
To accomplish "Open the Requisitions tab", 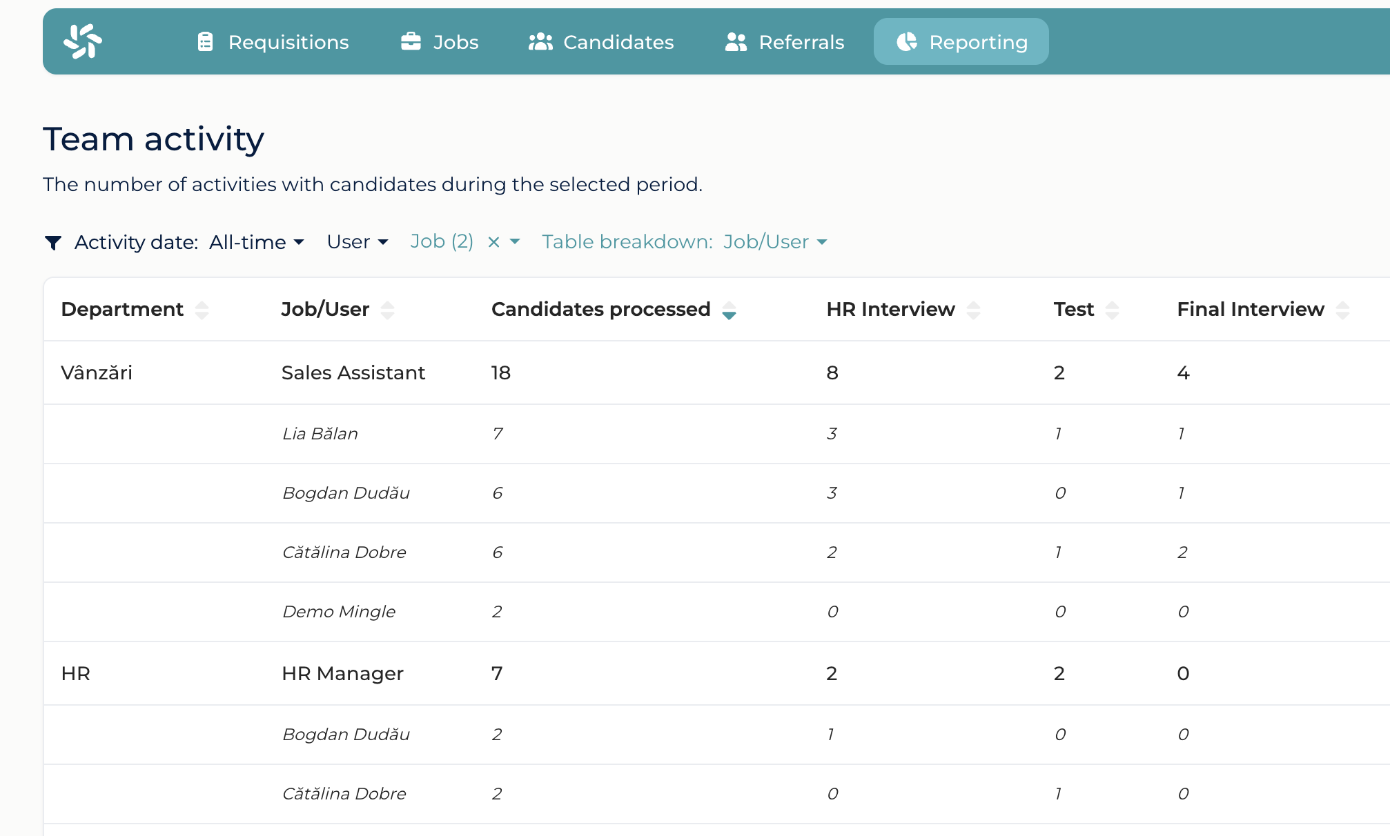I will point(273,42).
